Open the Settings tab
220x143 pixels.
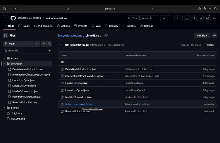(147, 26)
